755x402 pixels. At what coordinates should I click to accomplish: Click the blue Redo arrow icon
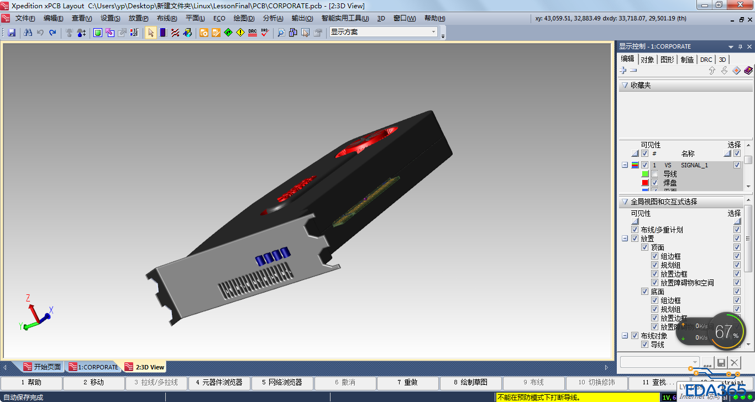53,33
